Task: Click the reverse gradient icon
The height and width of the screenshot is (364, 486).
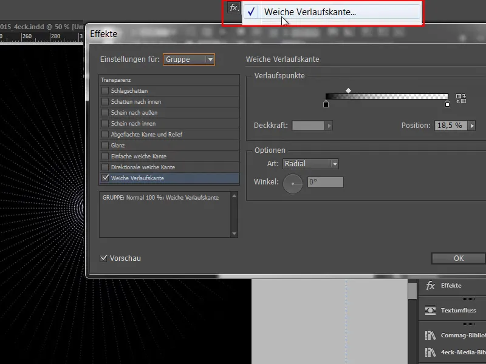Action: point(461,98)
